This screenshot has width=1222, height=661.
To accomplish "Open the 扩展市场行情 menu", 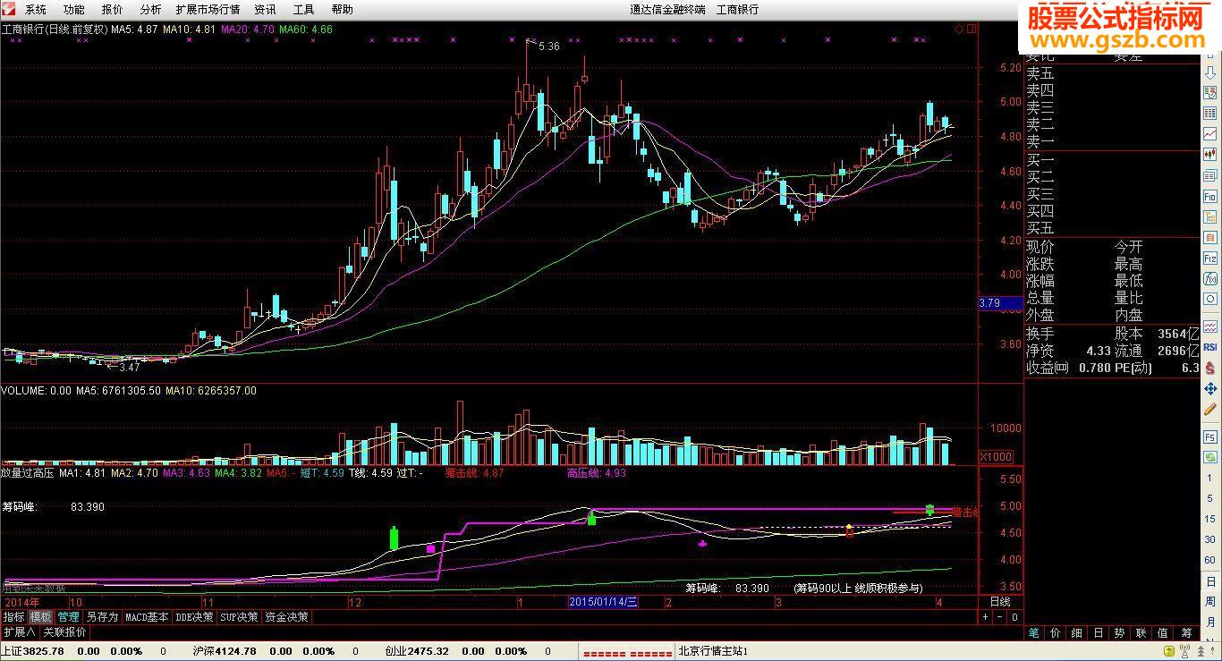I will (x=208, y=10).
